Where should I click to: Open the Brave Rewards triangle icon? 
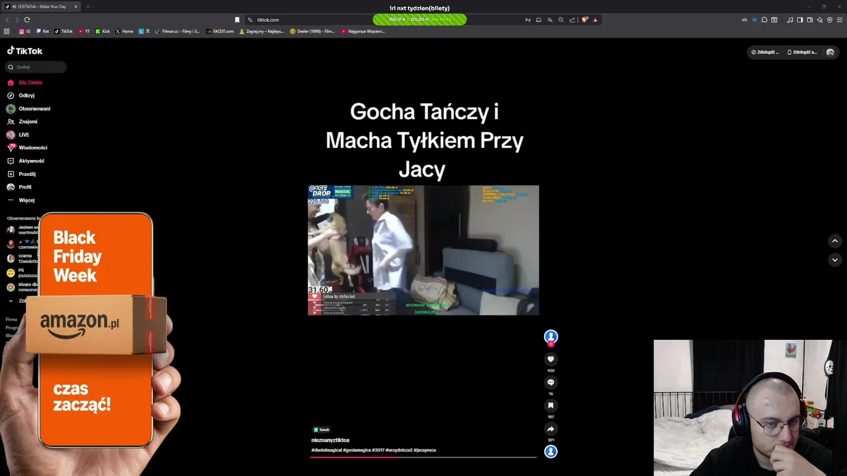(x=595, y=20)
